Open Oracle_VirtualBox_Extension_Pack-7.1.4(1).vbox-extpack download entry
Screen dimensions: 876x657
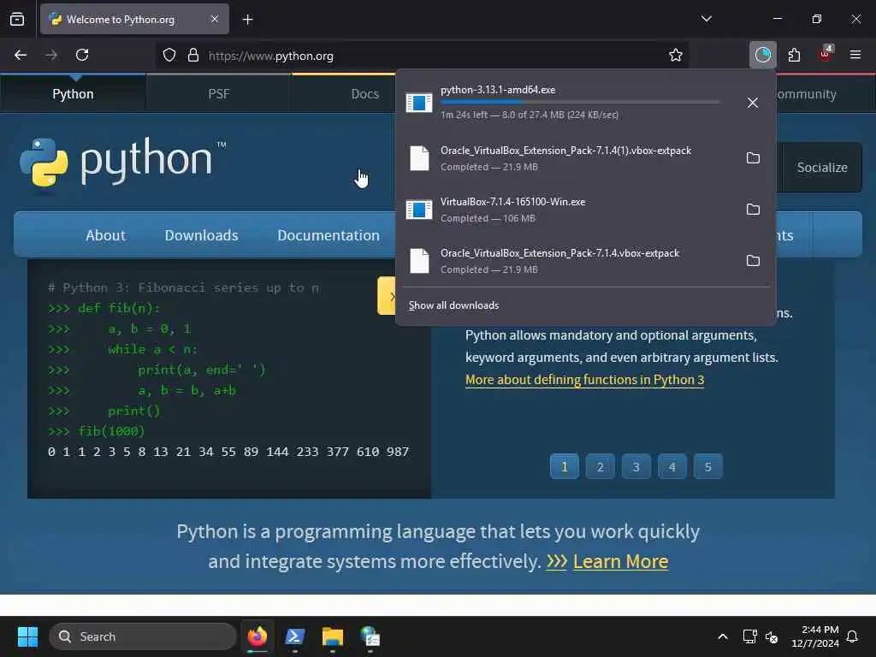(568, 158)
